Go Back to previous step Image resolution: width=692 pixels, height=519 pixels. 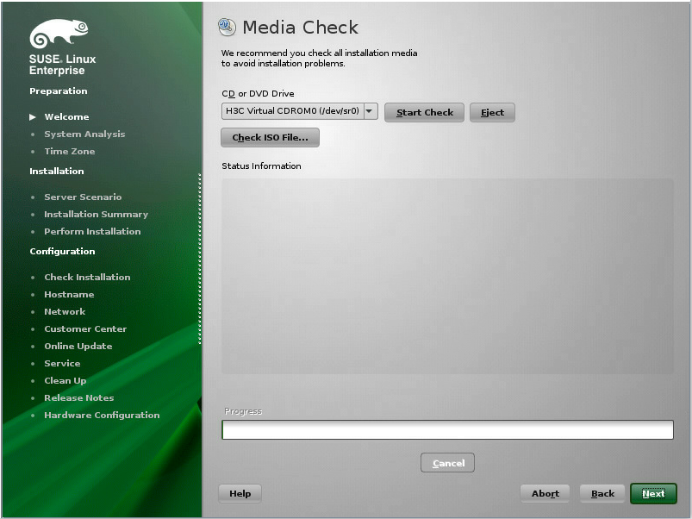tap(602, 493)
